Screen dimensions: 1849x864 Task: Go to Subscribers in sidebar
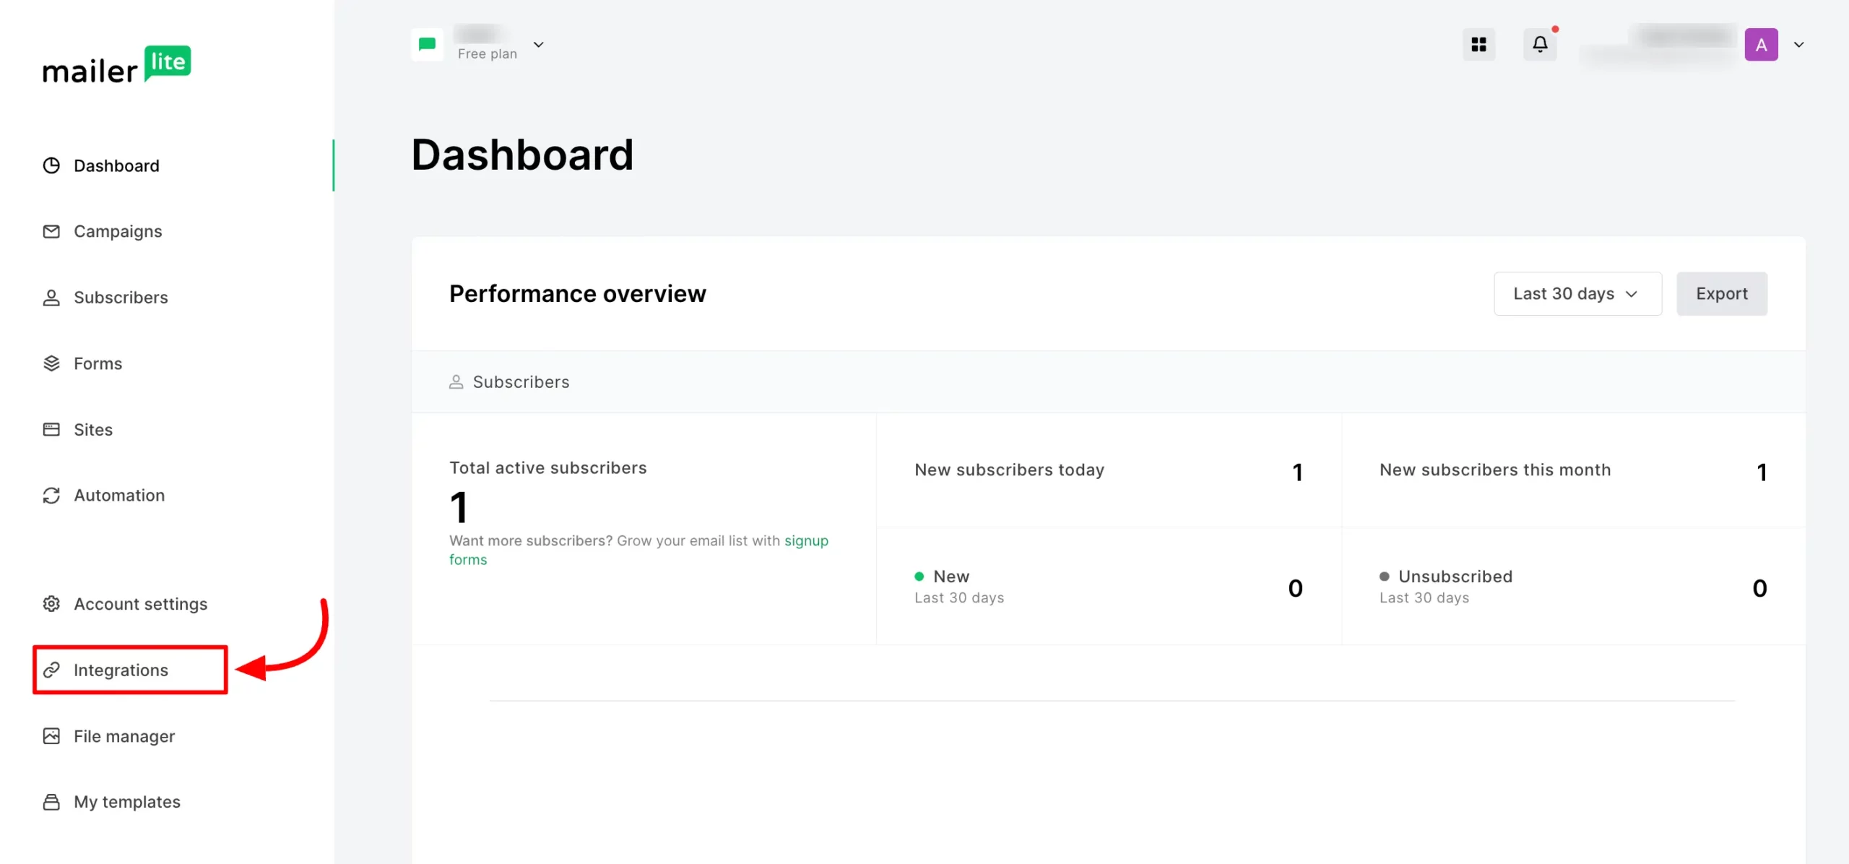121,298
